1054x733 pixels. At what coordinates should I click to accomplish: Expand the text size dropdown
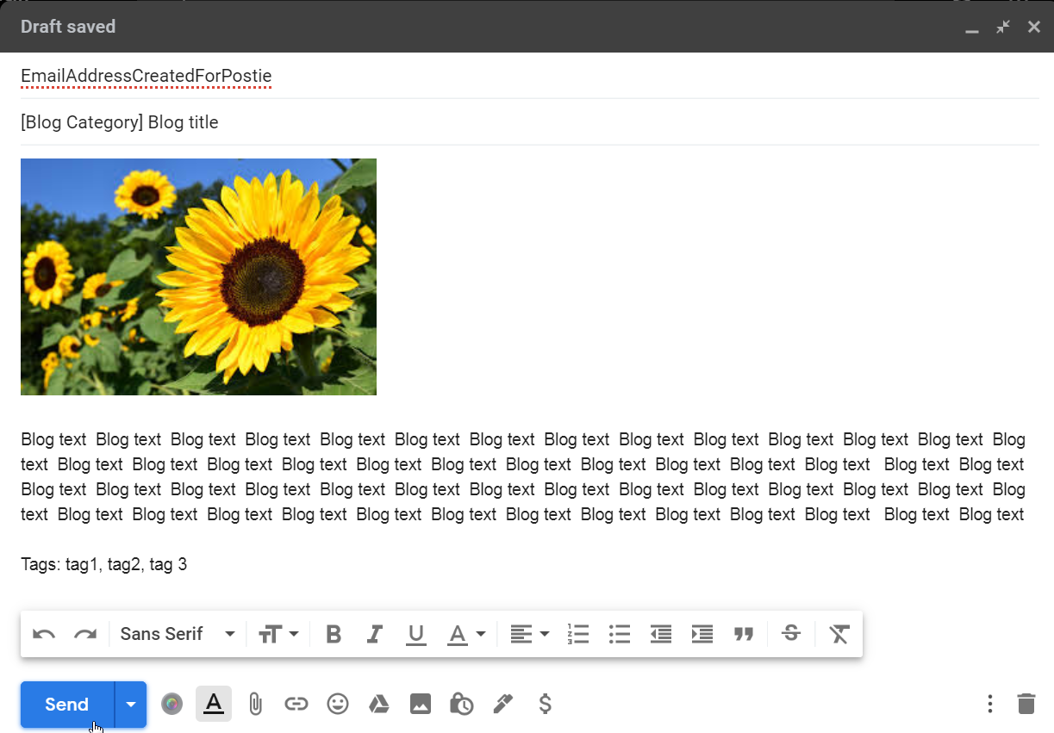(x=278, y=635)
